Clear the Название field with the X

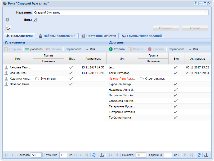(206, 12)
